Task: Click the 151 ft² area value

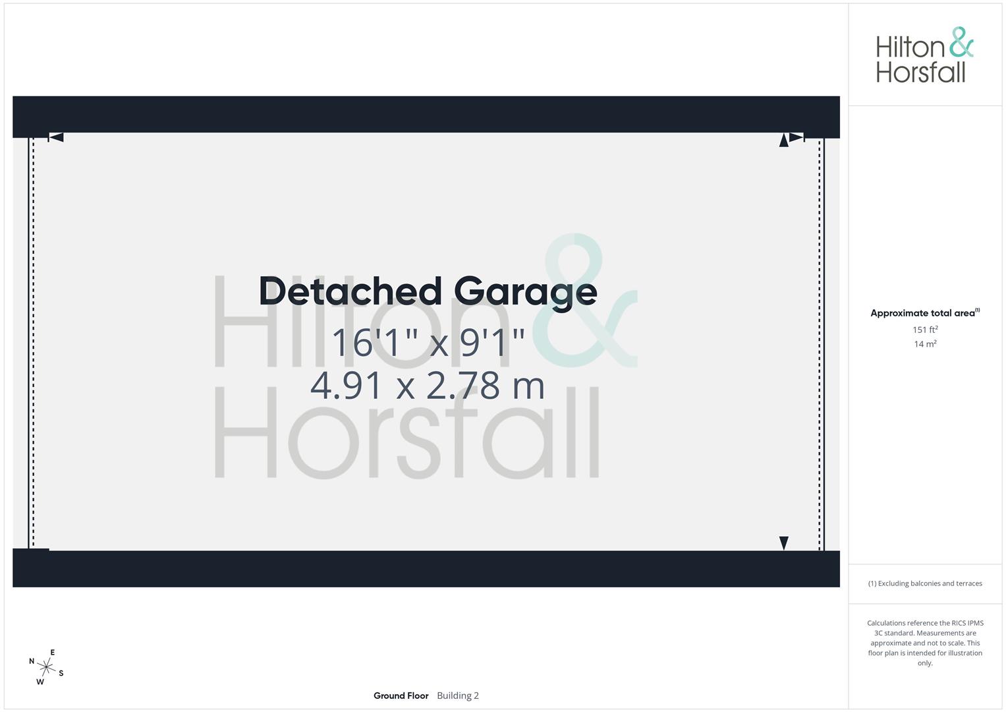Action: tap(924, 330)
